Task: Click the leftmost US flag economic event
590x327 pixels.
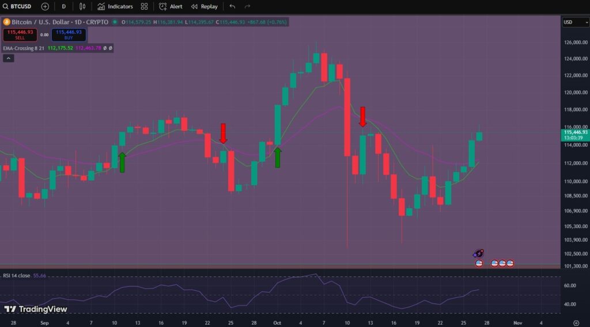Action: coord(479,263)
